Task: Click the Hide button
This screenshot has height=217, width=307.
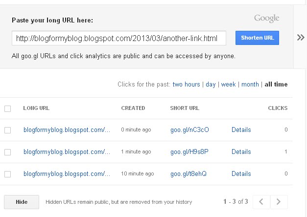Action: (21, 202)
